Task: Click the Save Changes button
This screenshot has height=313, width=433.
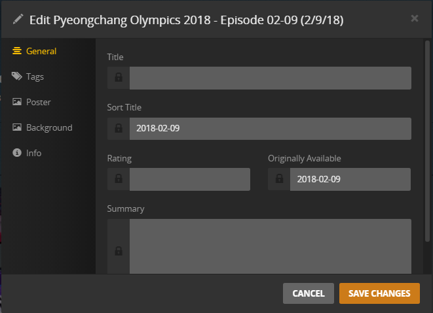Action: point(379,293)
